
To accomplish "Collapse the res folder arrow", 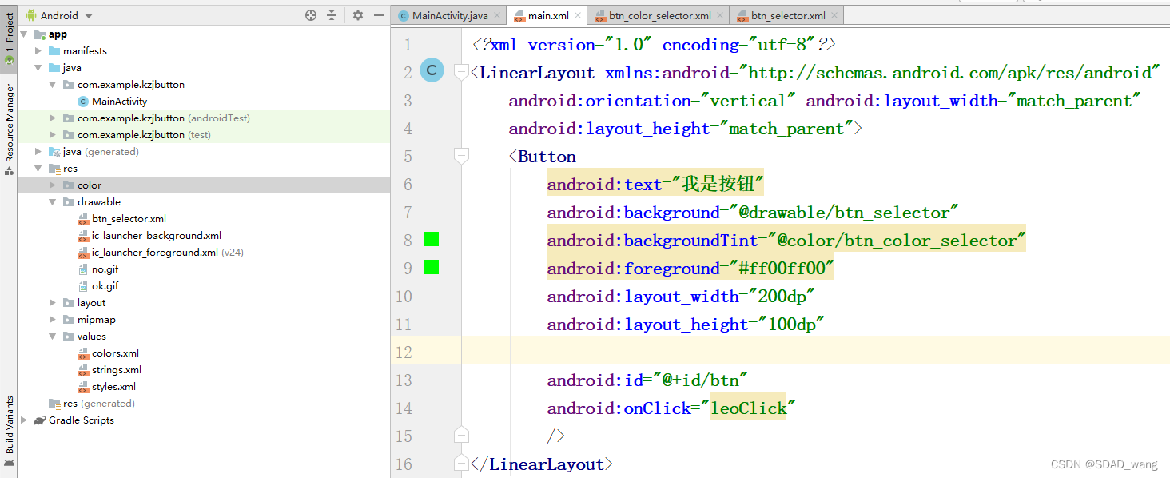I will (38, 169).
